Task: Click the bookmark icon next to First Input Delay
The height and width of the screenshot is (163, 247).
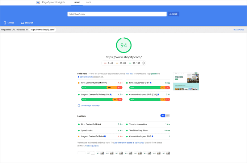Action: click(151, 83)
